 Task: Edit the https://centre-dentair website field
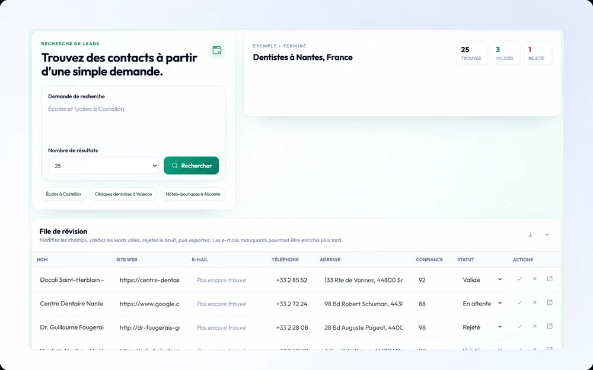(x=149, y=280)
